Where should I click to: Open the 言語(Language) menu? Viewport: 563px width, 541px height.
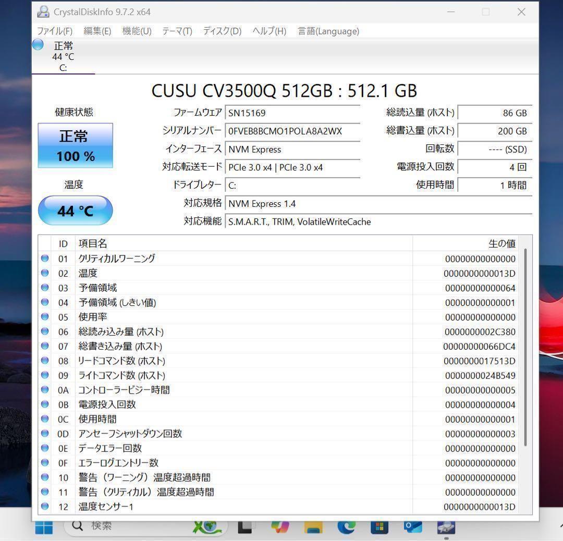[328, 31]
